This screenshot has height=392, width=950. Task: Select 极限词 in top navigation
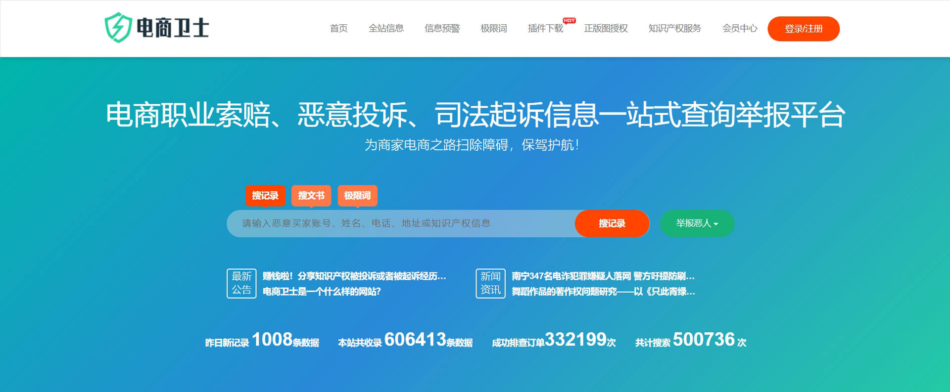point(493,29)
